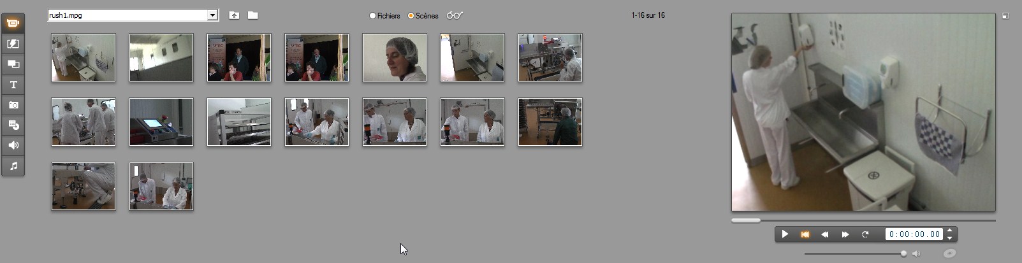
Task: Play the video preview
Action: point(785,234)
